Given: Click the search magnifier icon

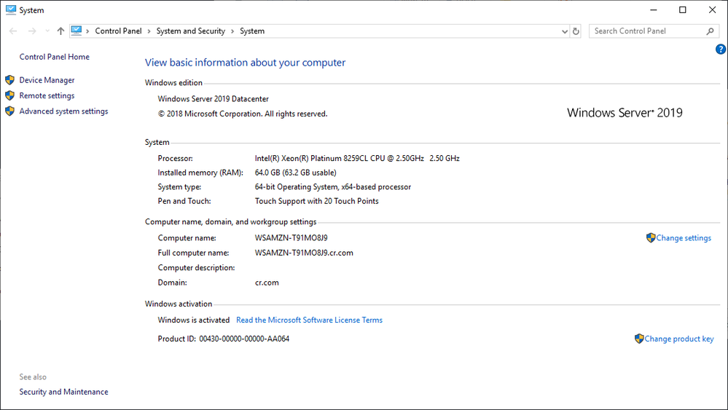Looking at the screenshot, I should click(x=710, y=31).
